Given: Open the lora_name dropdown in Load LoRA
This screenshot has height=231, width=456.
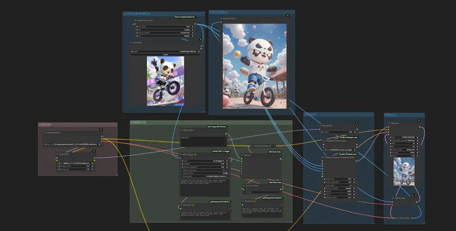Looking at the screenshot, I should coord(76,163).
